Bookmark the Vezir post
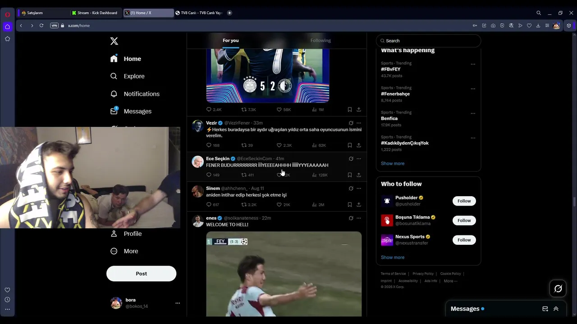Screen dimensions: 577x324 tap(350, 145)
